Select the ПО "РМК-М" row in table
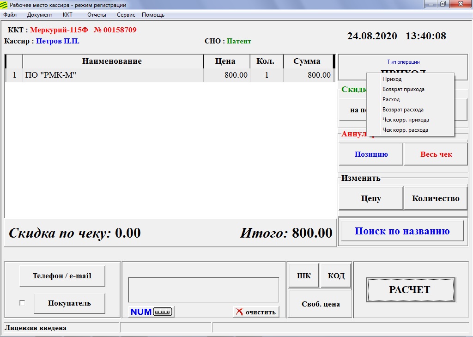473x337 pixels. click(113, 75)
